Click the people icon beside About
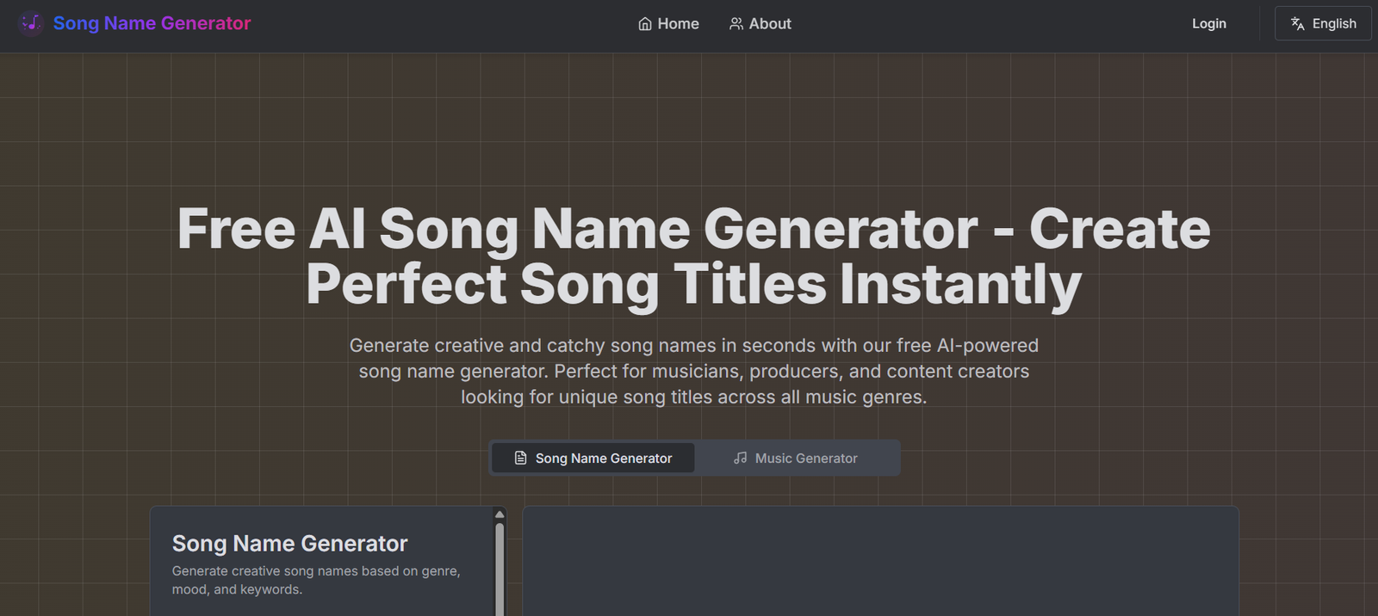Image resolution: width=1378 pixels, height=616 pixels. coord(736,24)
